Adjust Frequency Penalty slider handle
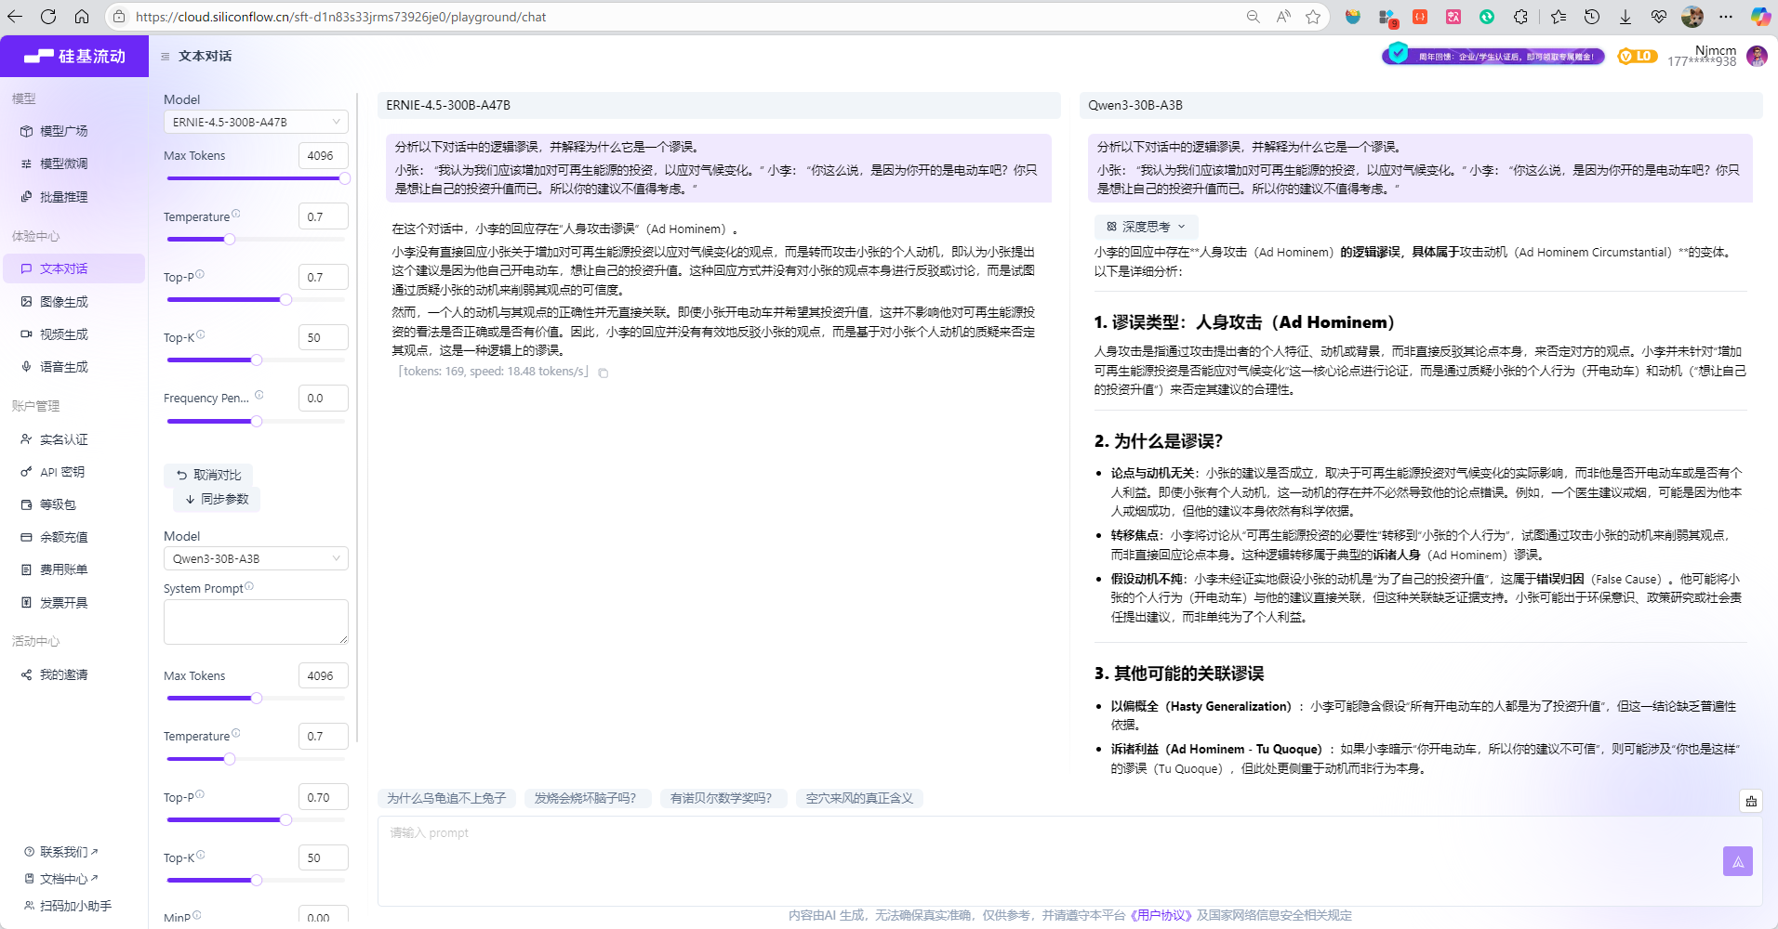The image size is (1778, 929). coord(257,421)
